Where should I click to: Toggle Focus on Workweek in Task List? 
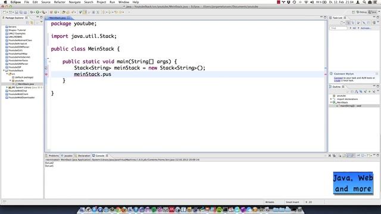tap(358, 23)
